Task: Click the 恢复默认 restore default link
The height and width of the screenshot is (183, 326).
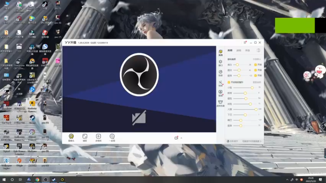Action: coord(257,59)
